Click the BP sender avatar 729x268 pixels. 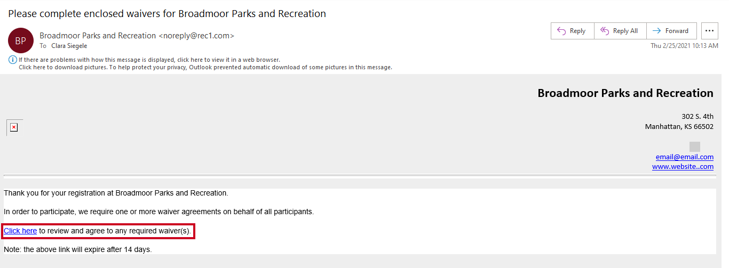[x=21, y=40]
